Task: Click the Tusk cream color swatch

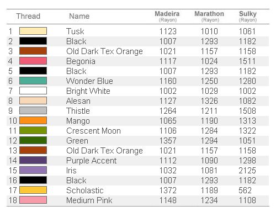Action: [x=33, y=31]
